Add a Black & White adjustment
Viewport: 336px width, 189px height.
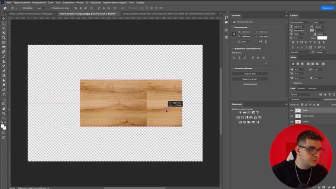coord(247,117)
